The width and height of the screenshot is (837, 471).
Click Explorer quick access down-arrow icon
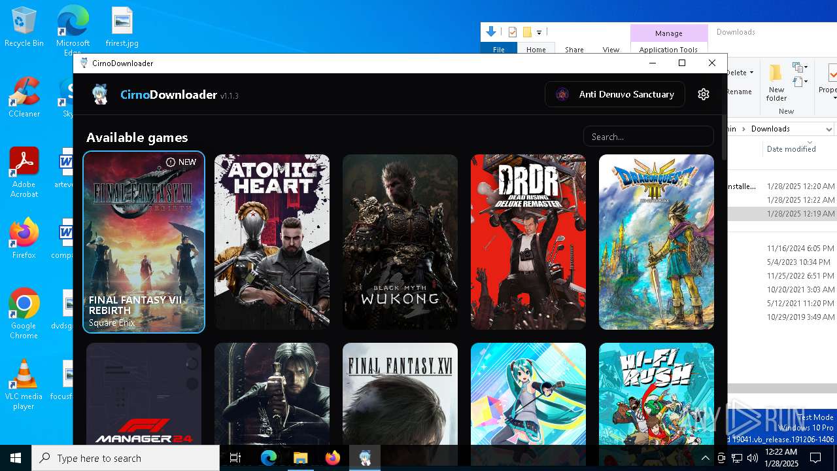click(491, 31)
